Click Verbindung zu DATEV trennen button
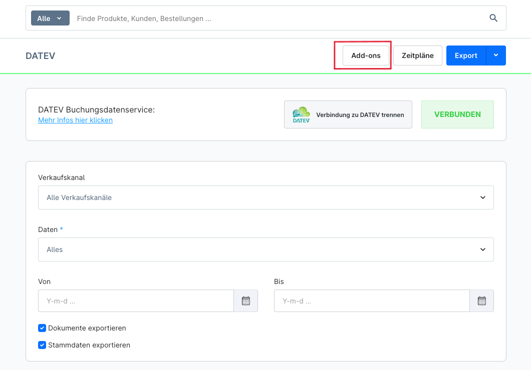 pyautogui.click(x=348, y=114)
